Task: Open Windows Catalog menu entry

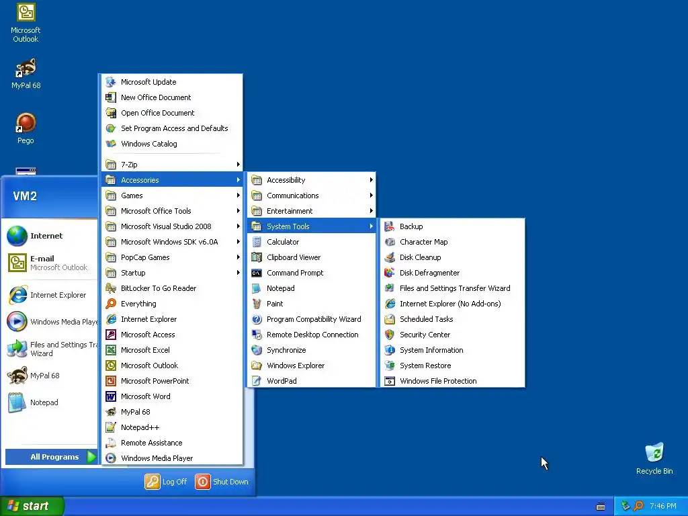Action: click(x=172, y=144)
